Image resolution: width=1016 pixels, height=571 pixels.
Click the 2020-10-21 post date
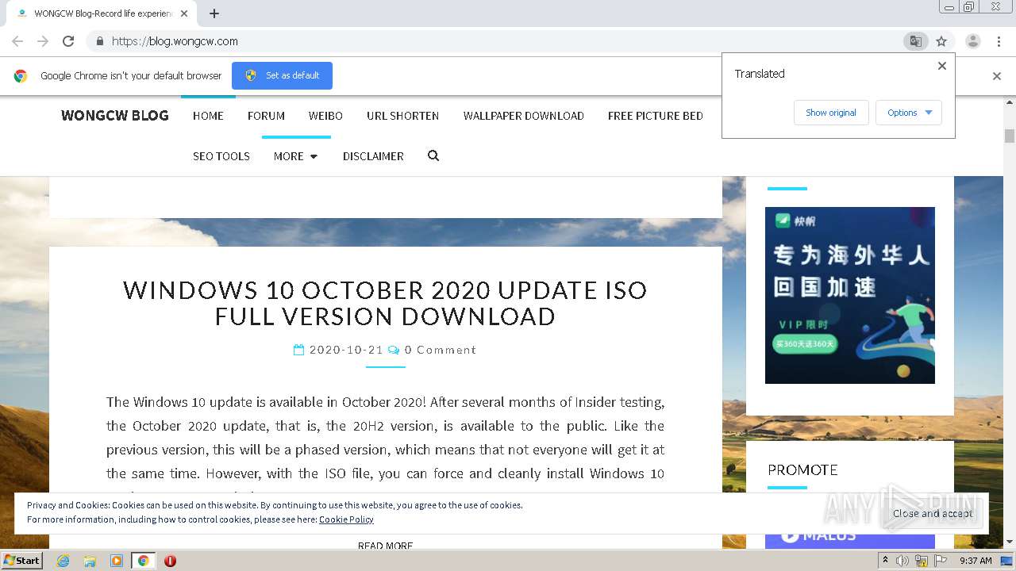(346, 350)
